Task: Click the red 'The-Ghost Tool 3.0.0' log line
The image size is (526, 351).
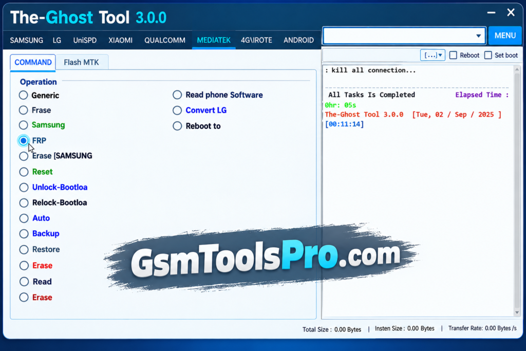Action: click(x=364, y=115)
